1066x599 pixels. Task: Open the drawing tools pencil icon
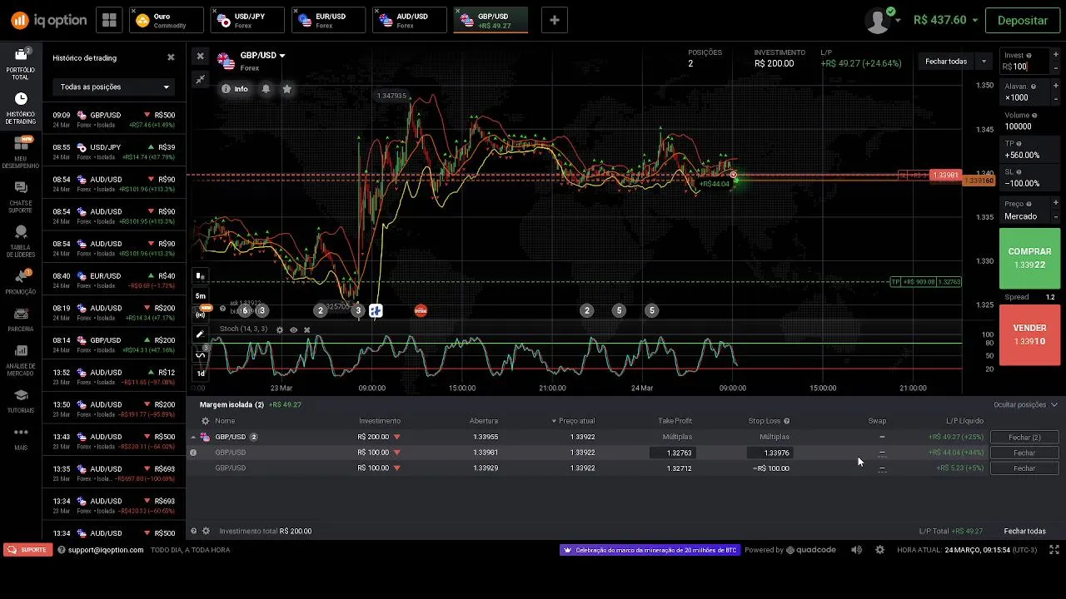[x=200, y=334]
